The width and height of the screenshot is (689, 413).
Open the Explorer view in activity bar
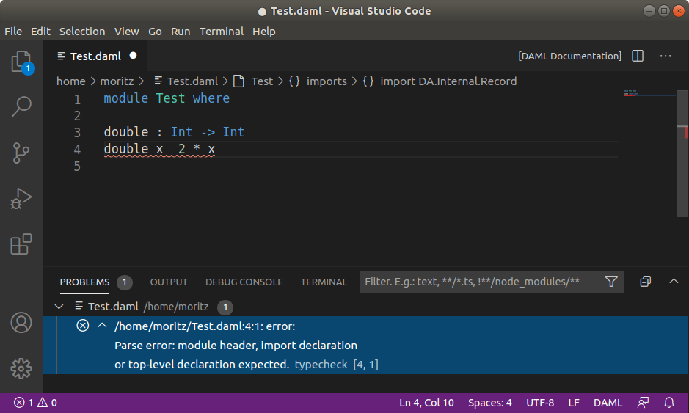21,62
